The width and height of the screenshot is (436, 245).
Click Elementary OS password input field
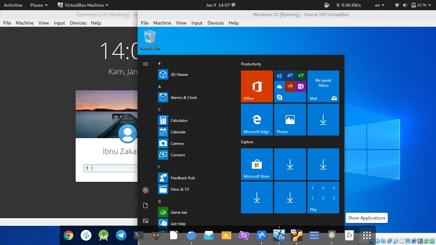click(x=110, y=168)
